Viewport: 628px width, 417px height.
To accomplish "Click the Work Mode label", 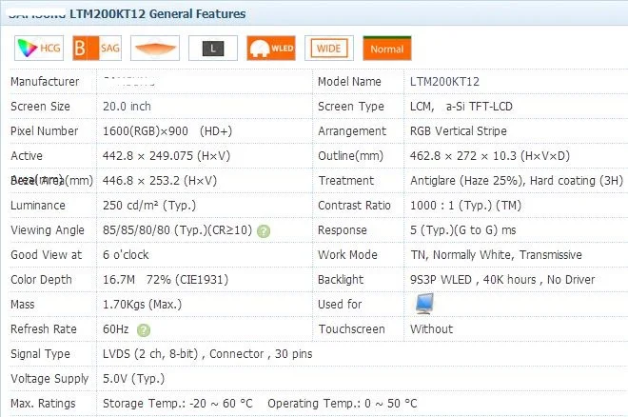I will (347, 255).
